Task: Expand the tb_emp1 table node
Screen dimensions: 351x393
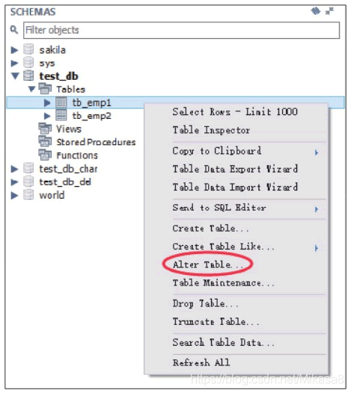Action: click(x=47, y=102)
